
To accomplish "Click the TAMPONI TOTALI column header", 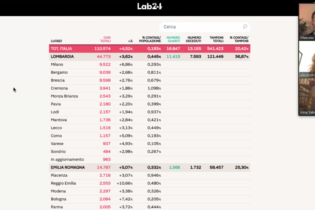I will (216, 39).
